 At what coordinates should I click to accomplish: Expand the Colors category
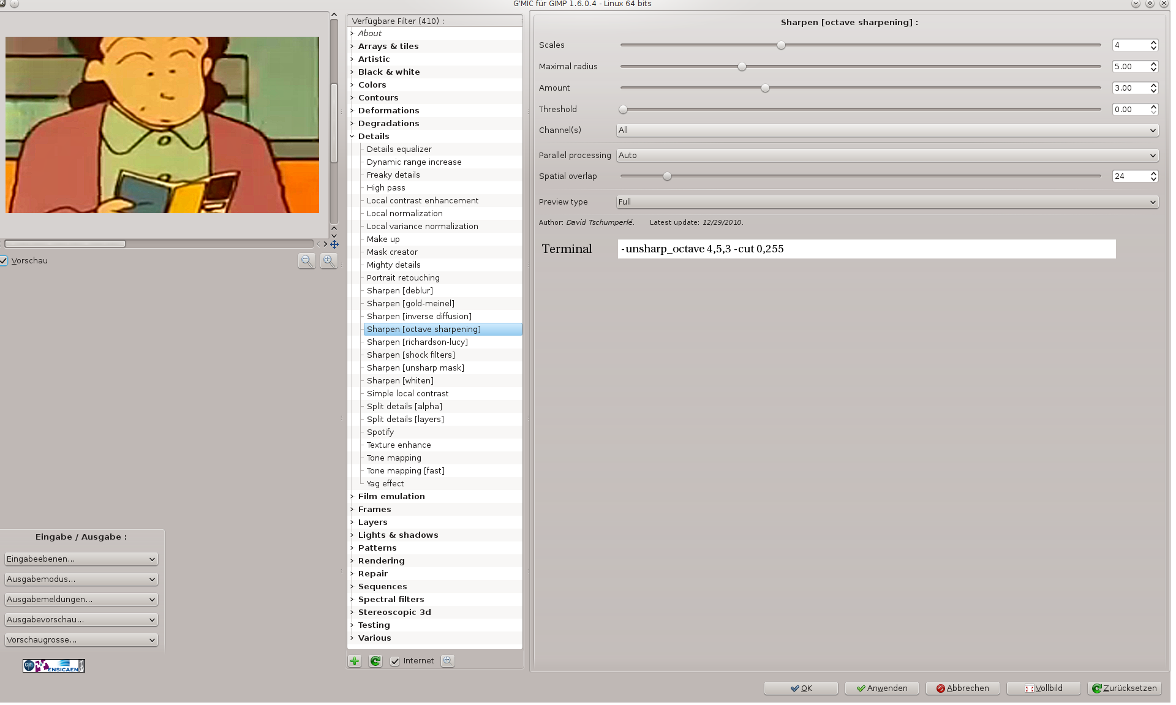click(352, 85)
